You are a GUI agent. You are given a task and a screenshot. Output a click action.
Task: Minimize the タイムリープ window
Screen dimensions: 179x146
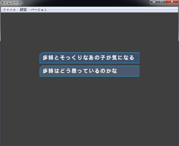tap(154, 2)
